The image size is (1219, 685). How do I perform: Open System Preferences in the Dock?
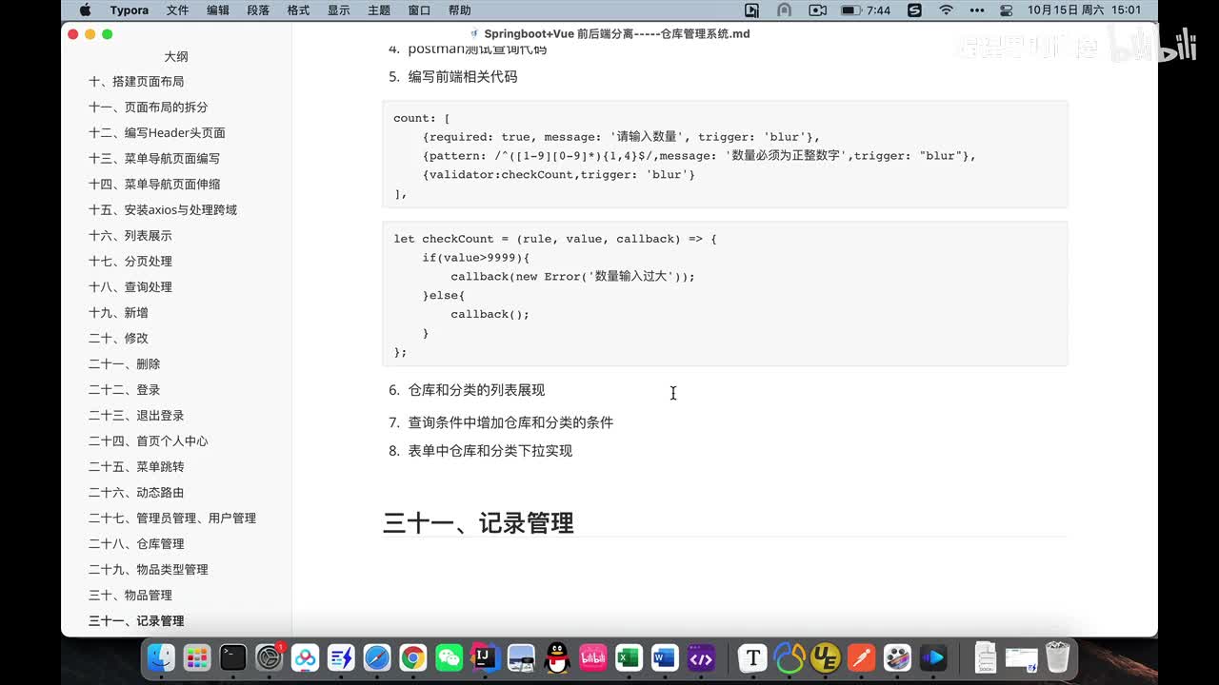(x=270, y=657)
